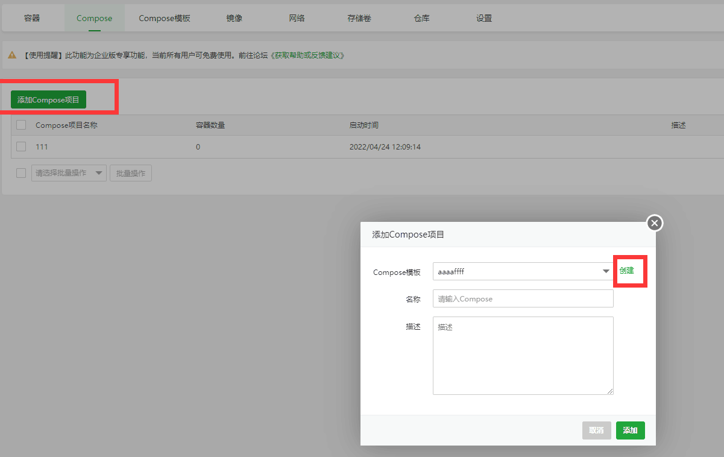The width and height of the screenshot is (724, 457).
Task: Click the 描述 column header in the table
Action: (679, 125)
